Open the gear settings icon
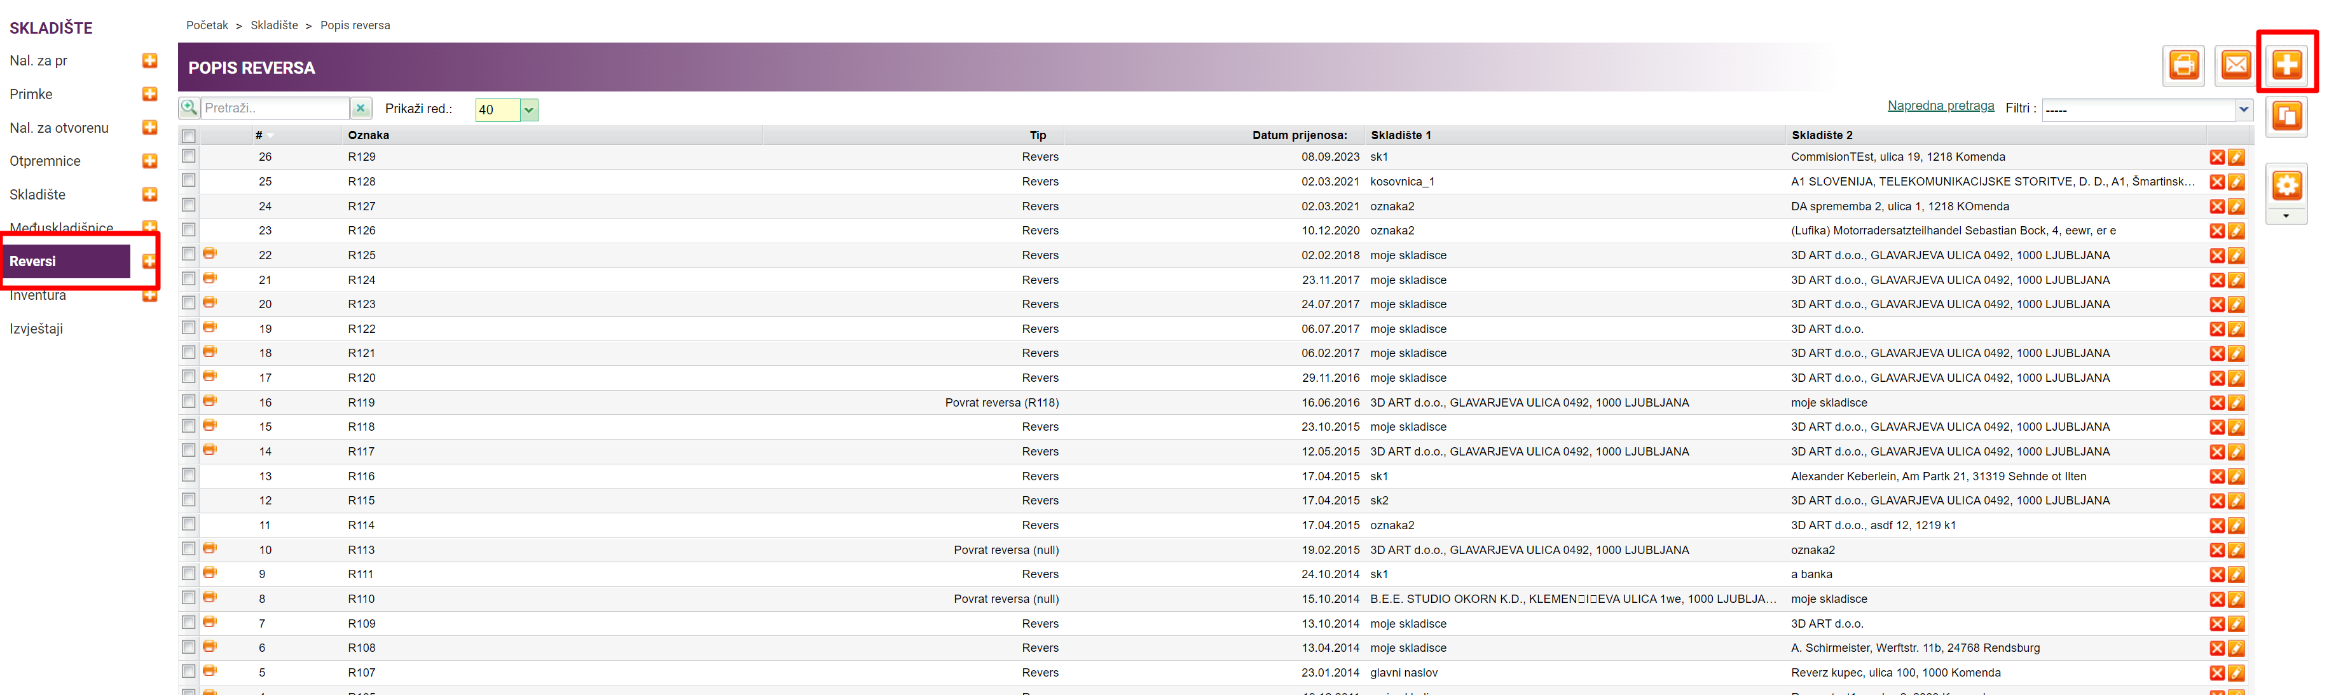2329x695 pixels. 2286,186
